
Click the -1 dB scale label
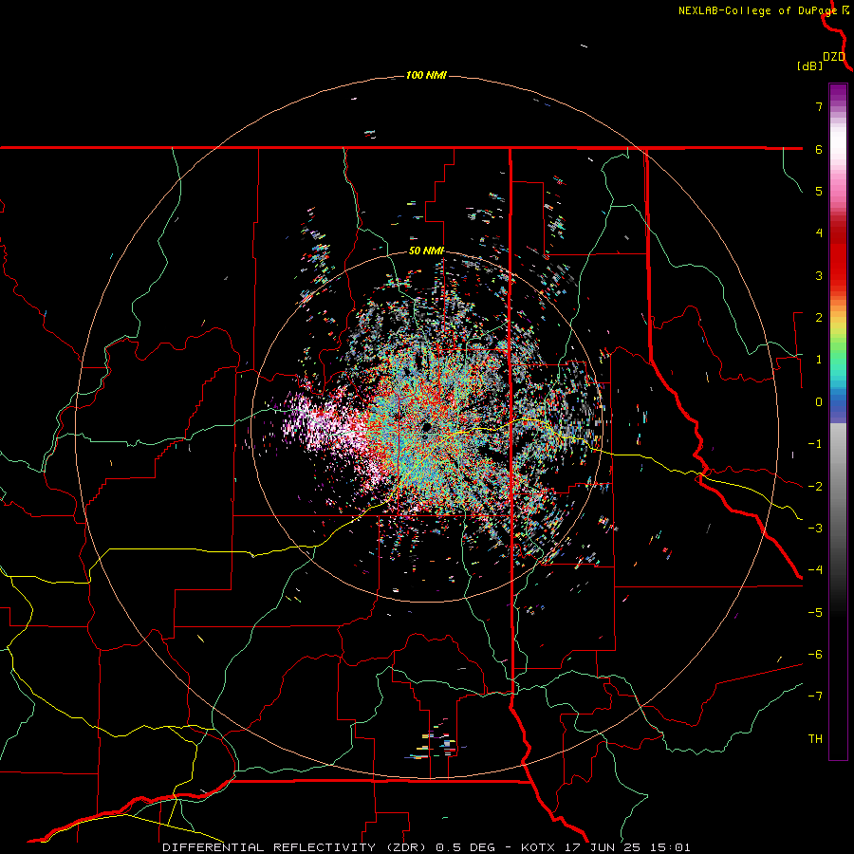[815, 444]
